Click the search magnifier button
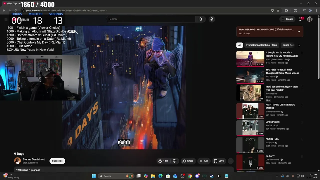This screenshot has width=320, height=180. [x=200, y=19]
